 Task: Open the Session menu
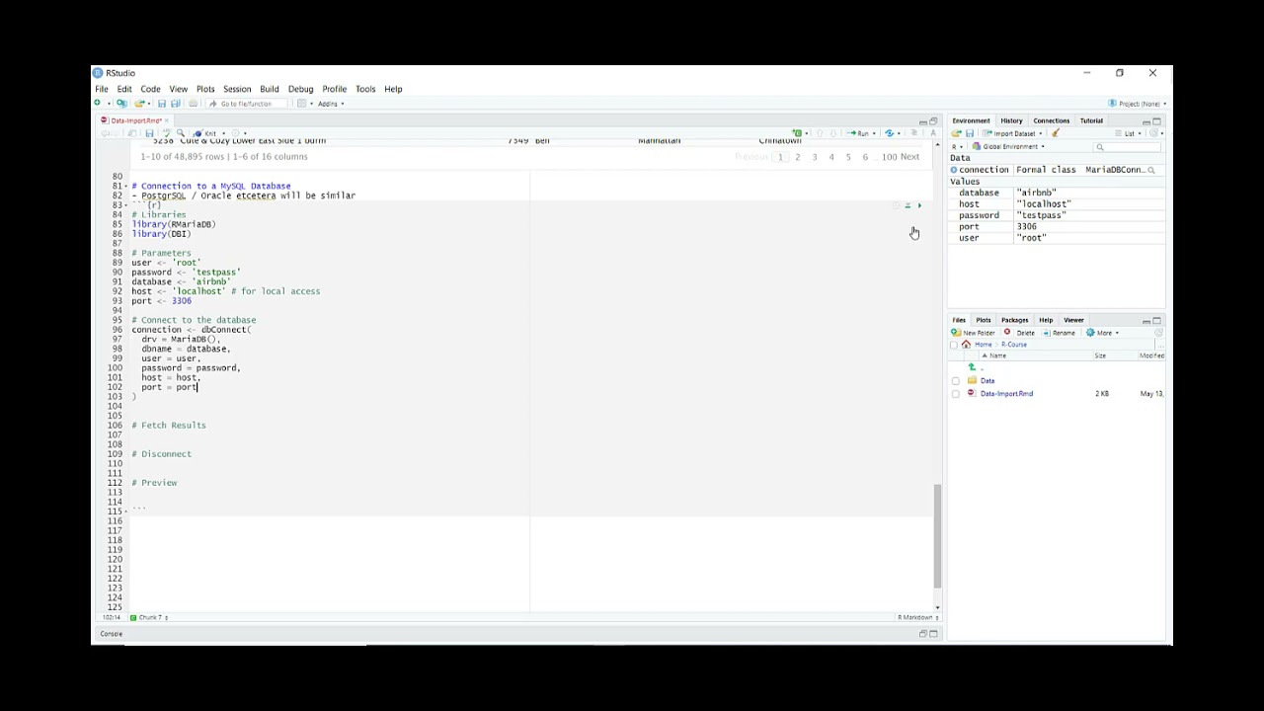(x=237, y=89)
